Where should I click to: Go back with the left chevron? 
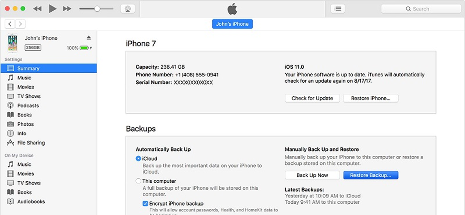point(10,24)
